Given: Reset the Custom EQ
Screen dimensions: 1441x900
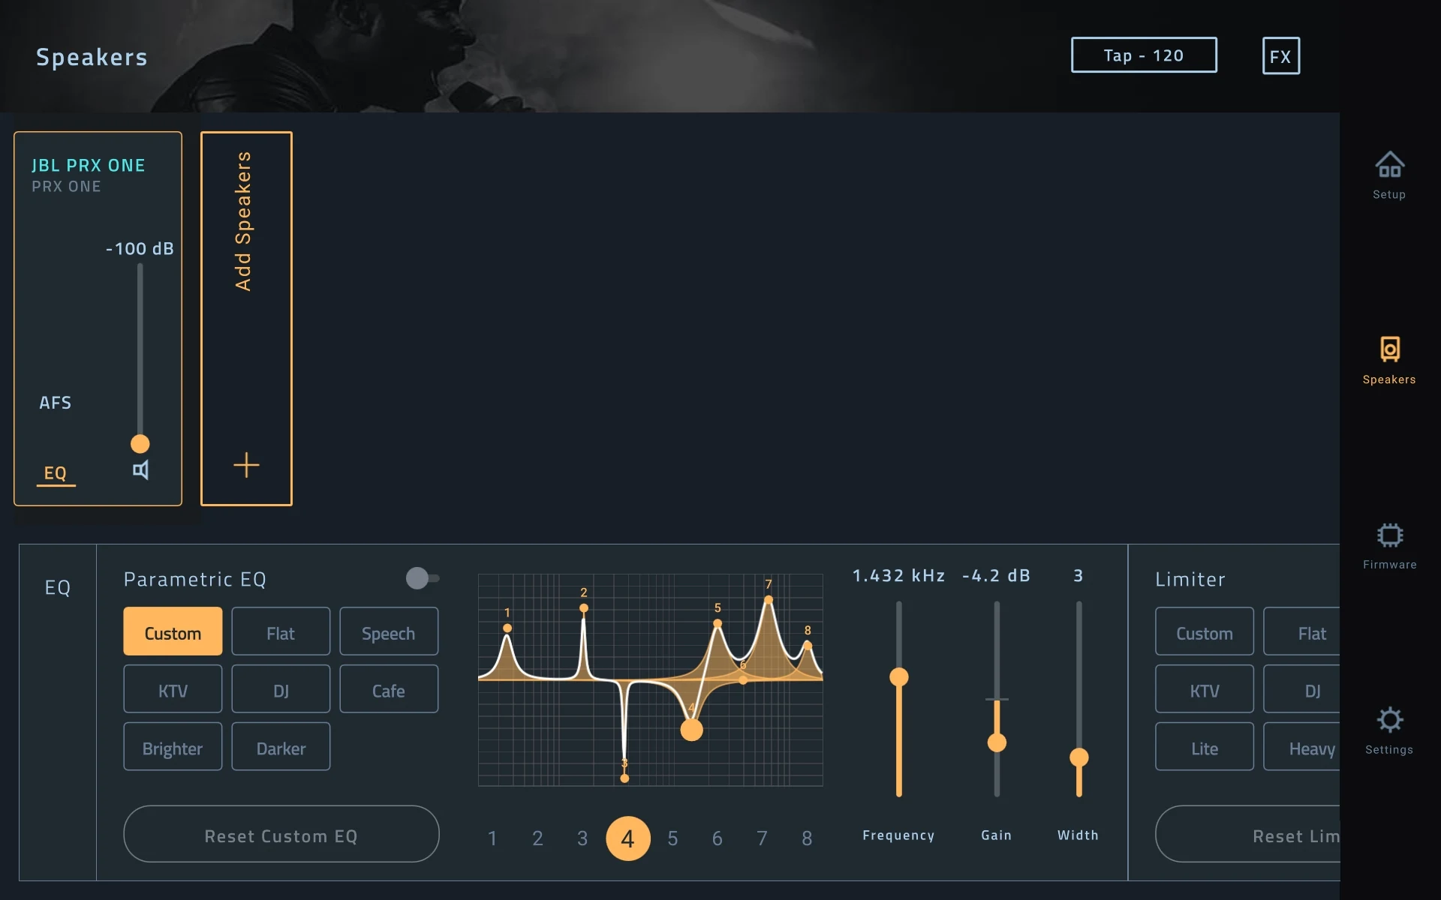Looking at the screenshot, I should 281,834.
